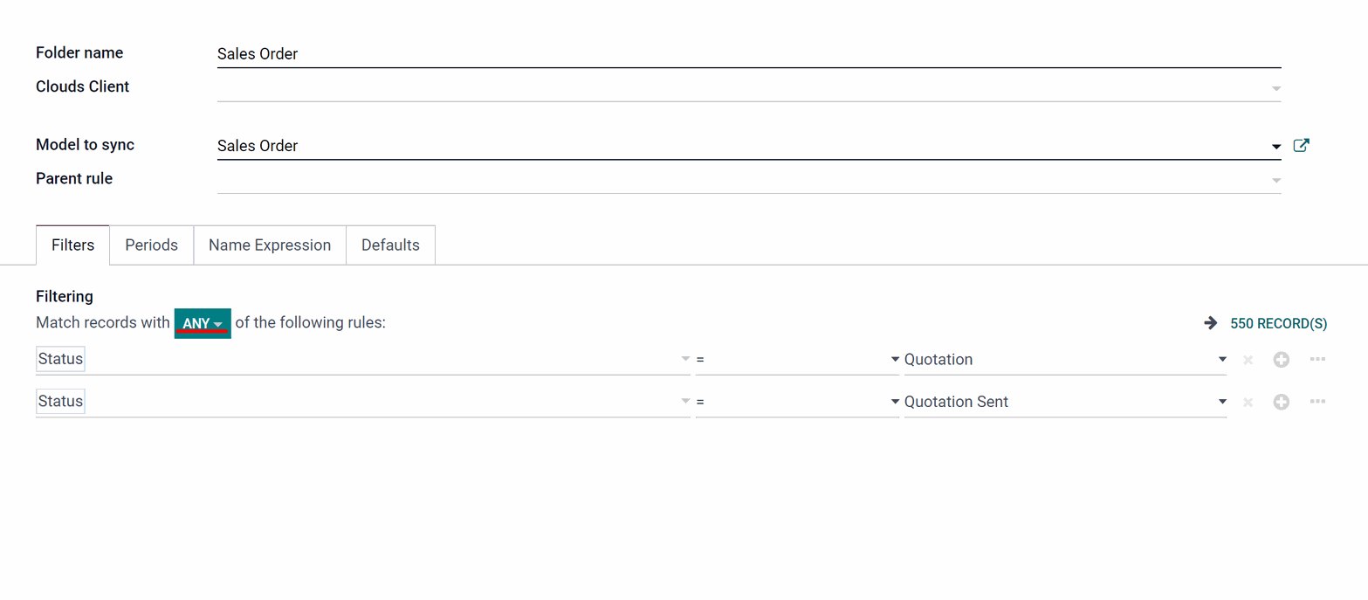The height and width of the screenshot is (600, 1368).
Task: Switch to the Name Expression tab
Action: pos(270,245)
